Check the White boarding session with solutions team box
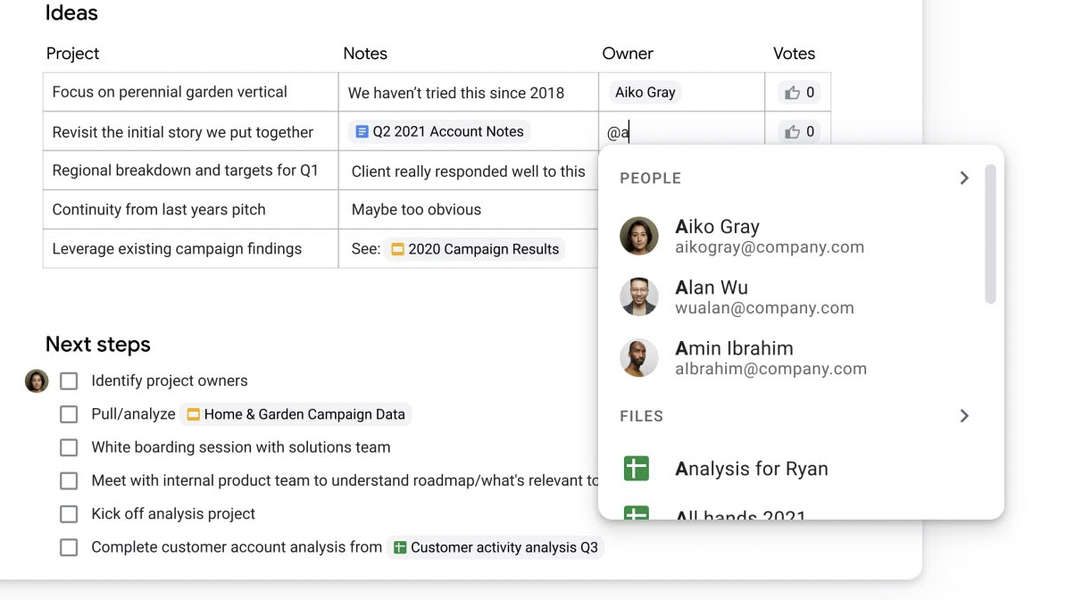Viewport: 1066px width, 600px height. [69, 447]
